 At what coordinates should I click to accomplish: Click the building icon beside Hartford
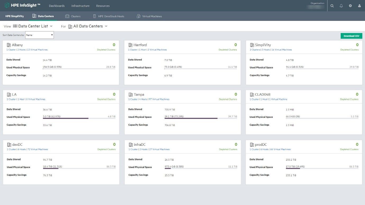click(x=130, y=45)
